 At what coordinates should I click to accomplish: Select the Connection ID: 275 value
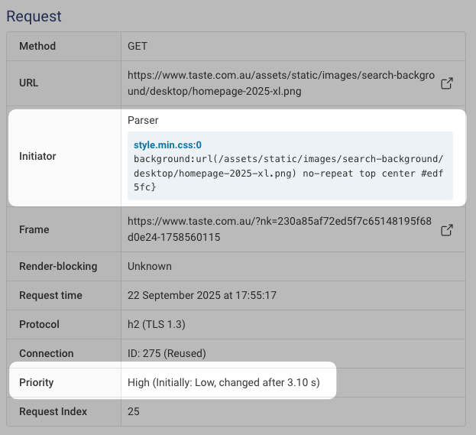coord(167,353)
